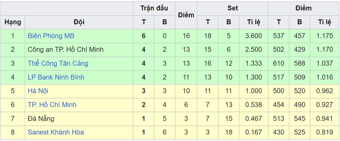Click the blue TP. Hồ Chí Minh link in rank 6

click(x=52, y=105)
